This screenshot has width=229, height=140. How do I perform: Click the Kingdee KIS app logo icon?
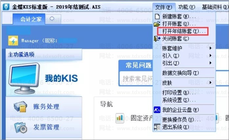6,7
